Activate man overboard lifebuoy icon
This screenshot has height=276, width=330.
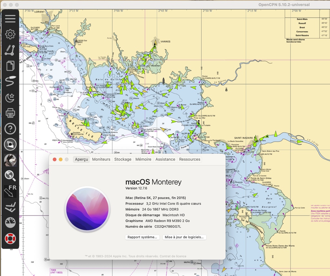click(x=10, y=239)
